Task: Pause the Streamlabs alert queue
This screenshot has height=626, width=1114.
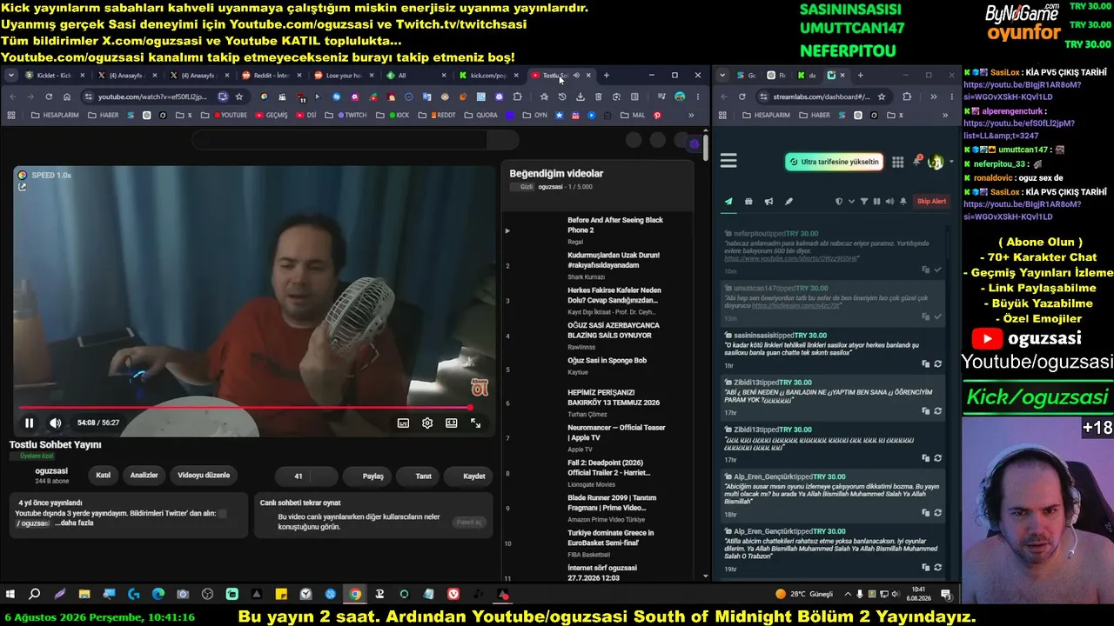Action: 876,202
